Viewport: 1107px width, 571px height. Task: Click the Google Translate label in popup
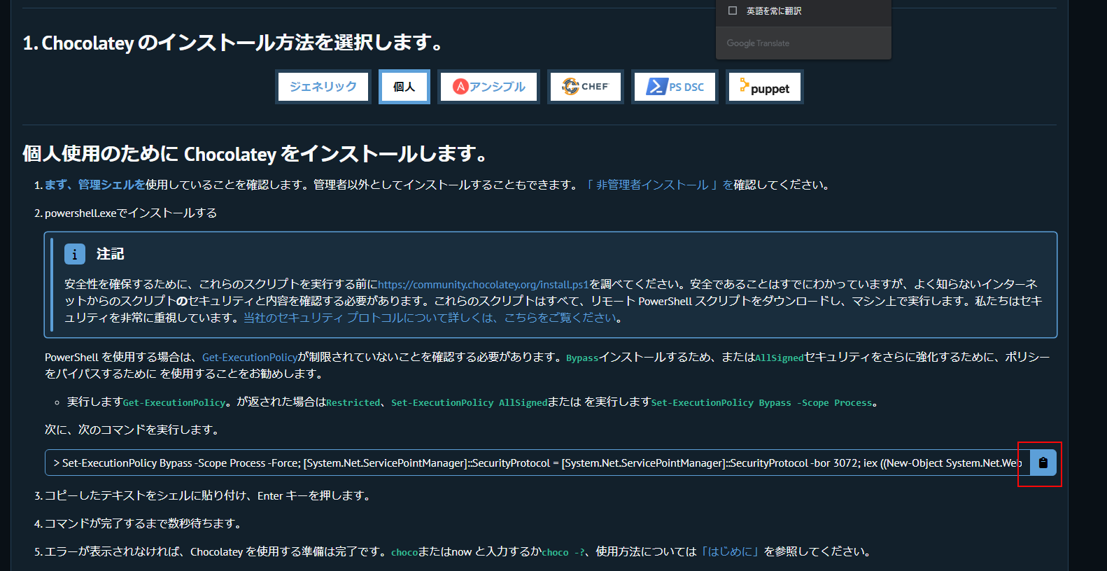tap(758, 43)
